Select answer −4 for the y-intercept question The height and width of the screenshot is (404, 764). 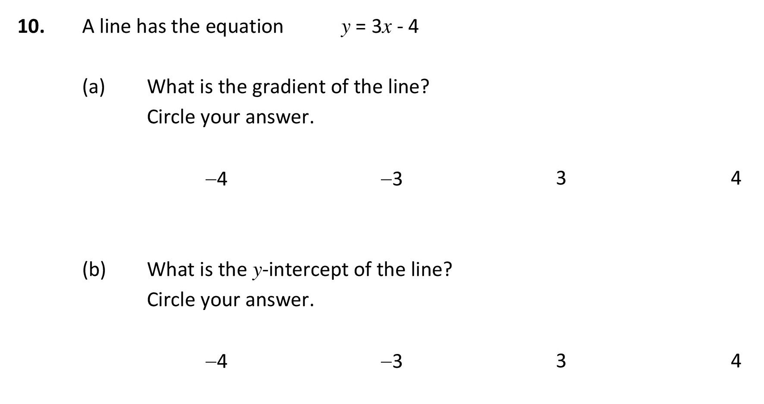tap(216, 361)
